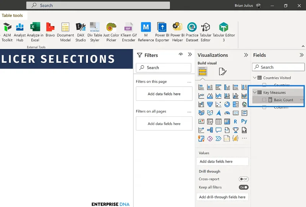Viewport: 306px width, 207px height.
Task: Open Tabular Editor
Action: coord(205,32)
